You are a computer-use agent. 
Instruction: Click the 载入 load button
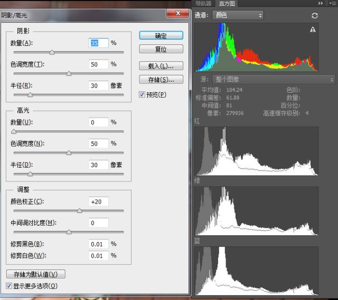tap(161, 66)
